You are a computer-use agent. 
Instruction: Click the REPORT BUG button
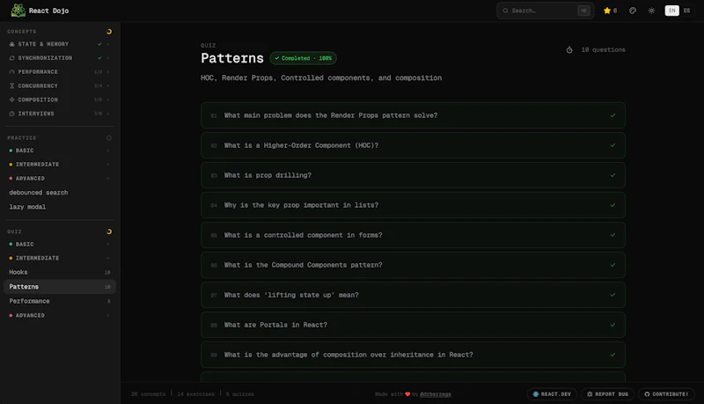607,394
